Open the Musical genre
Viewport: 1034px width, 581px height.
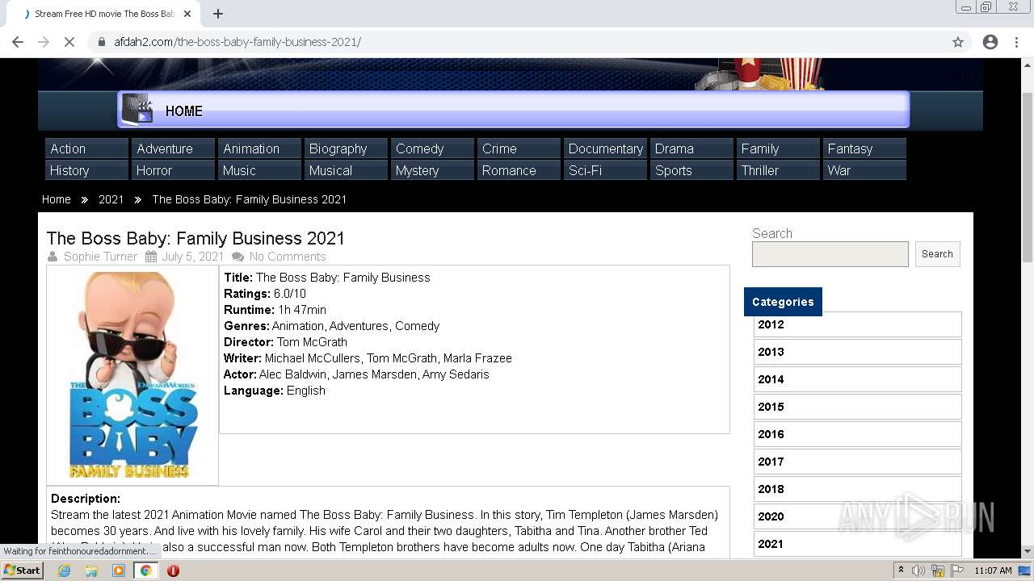[x=346, y=170]
